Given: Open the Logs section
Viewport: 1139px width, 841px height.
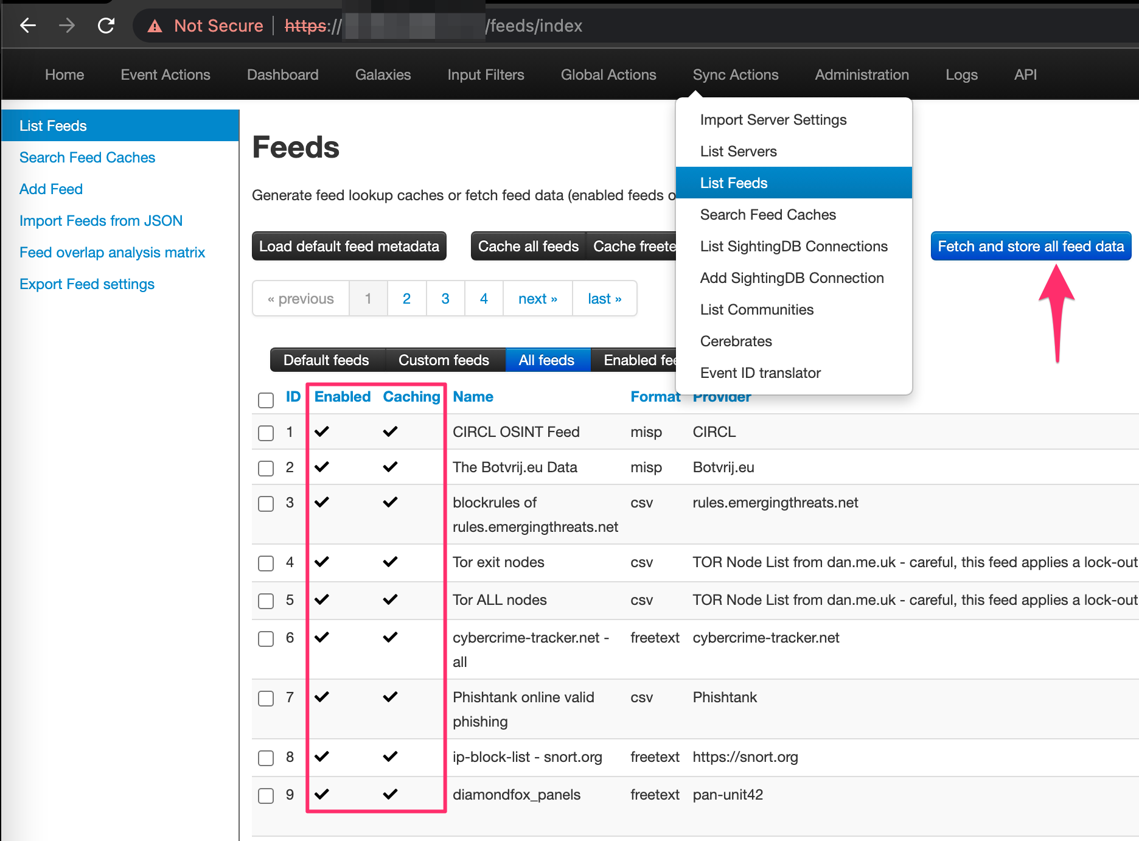Looking at the screenshot, I should click(961, 74).
